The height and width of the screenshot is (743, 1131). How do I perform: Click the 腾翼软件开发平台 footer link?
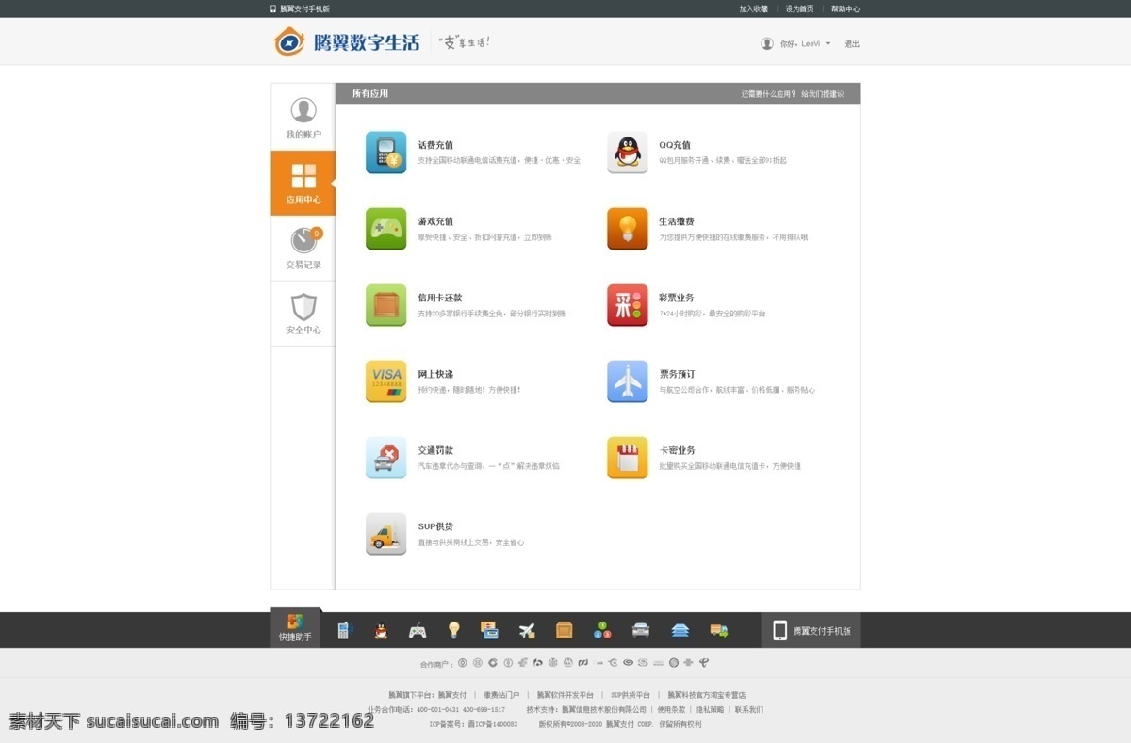565,695
